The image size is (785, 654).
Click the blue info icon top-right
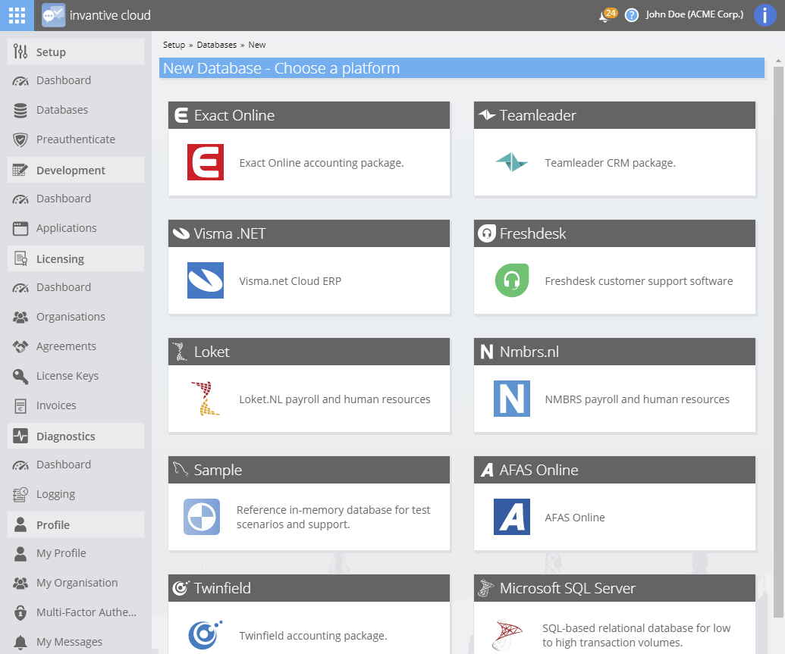(x=765, y=15)
